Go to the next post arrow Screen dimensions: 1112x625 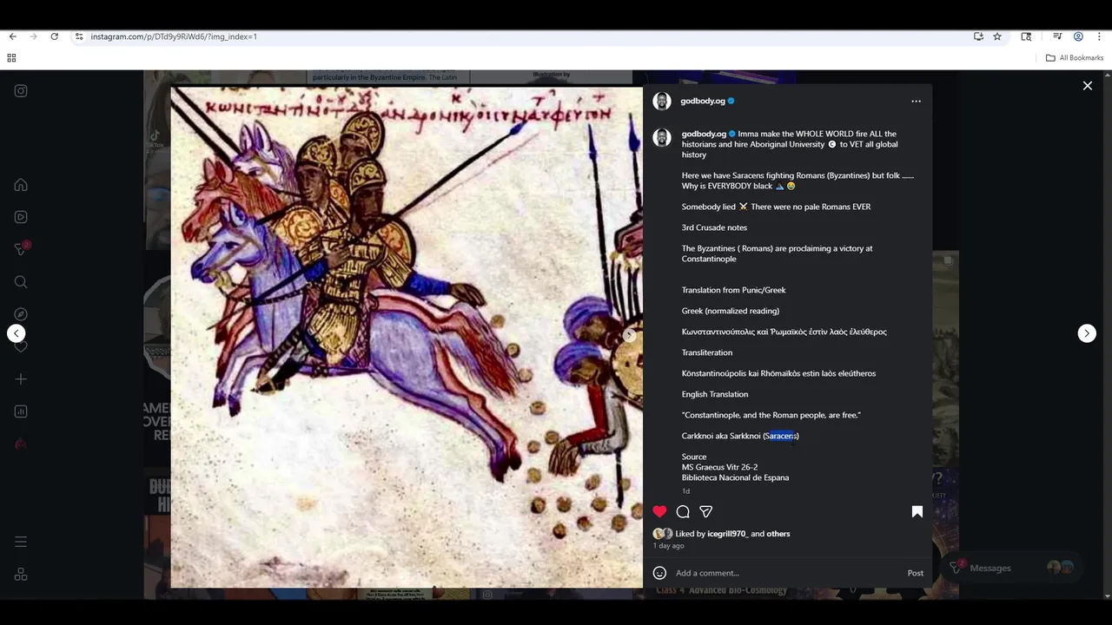pos(1087,333)
